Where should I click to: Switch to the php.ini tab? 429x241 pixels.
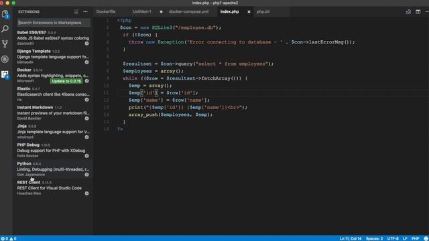click(x=263, y=12)
